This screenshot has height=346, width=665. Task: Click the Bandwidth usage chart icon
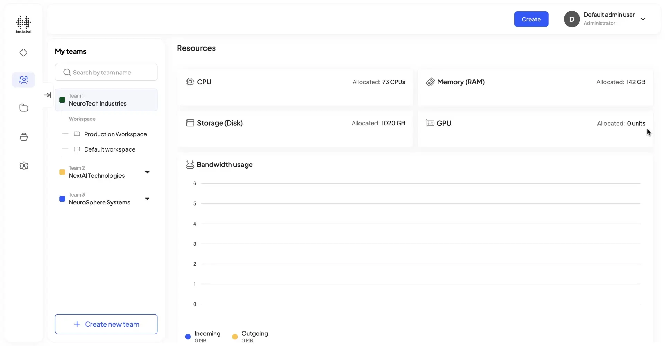pyautogui.click(x=190, y=164)
